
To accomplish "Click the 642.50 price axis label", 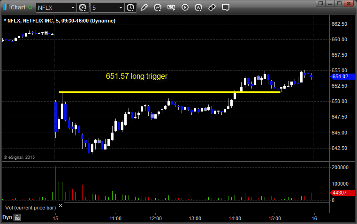I will [x=339, y=148].
